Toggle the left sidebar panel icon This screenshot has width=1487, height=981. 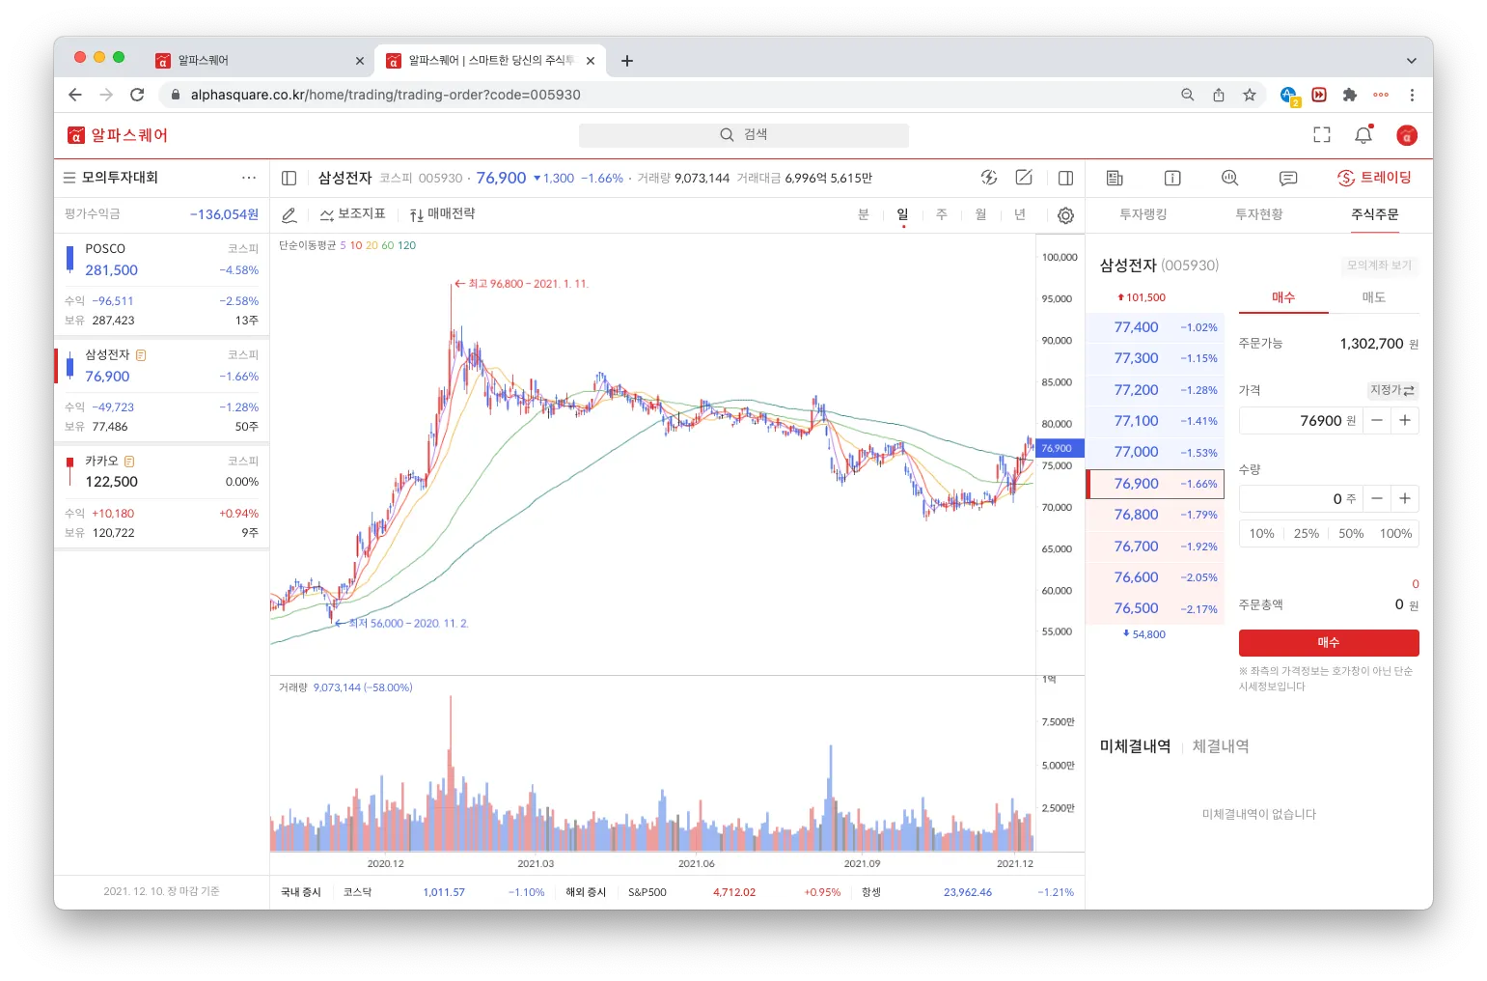[x=289, y=178]
